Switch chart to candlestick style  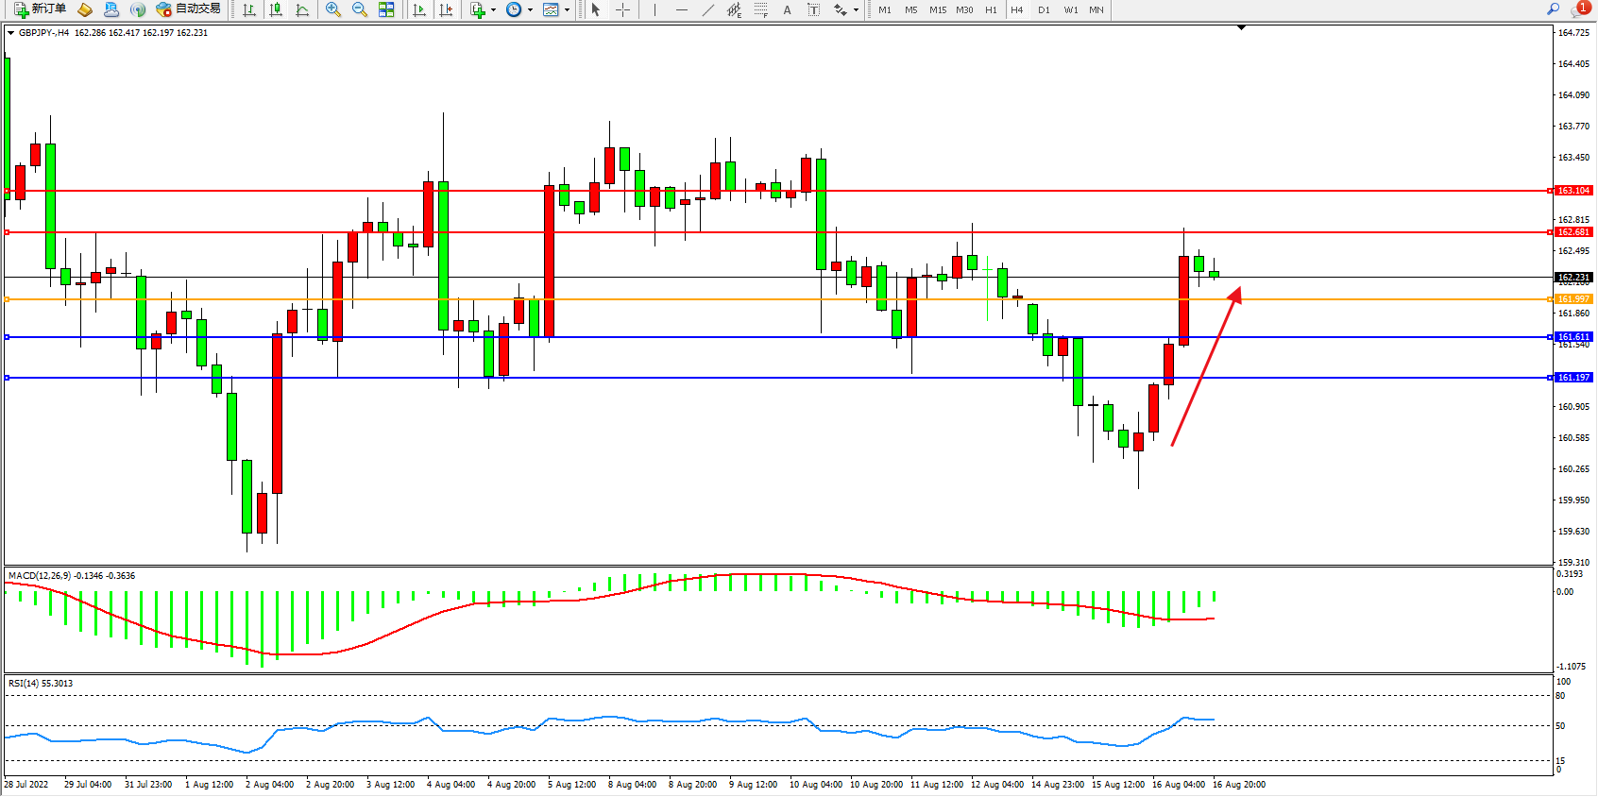tap(276, 9)
